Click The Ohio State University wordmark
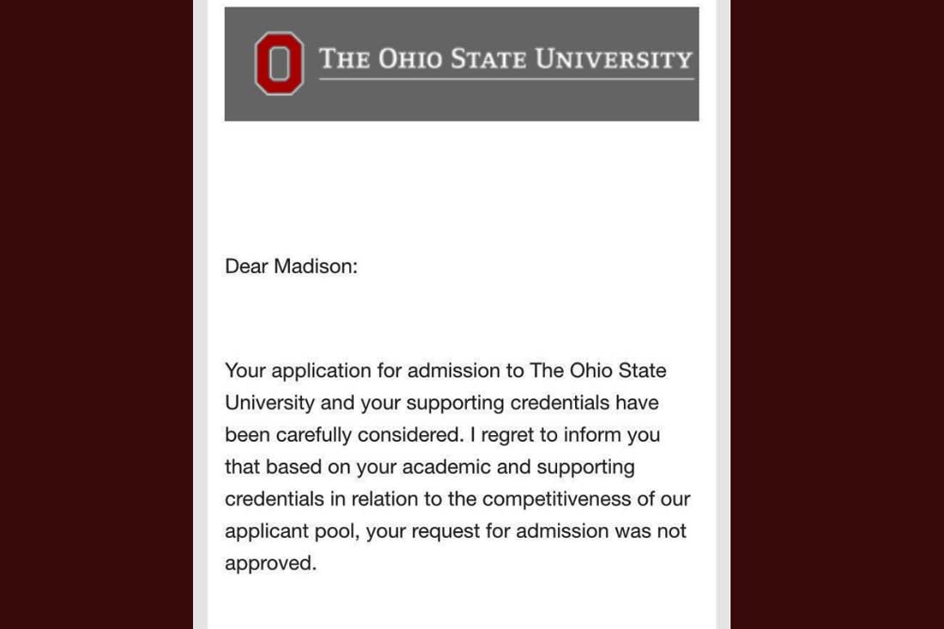Image resolution: width=944 pixels, height=629 pixels. [505, 59]
